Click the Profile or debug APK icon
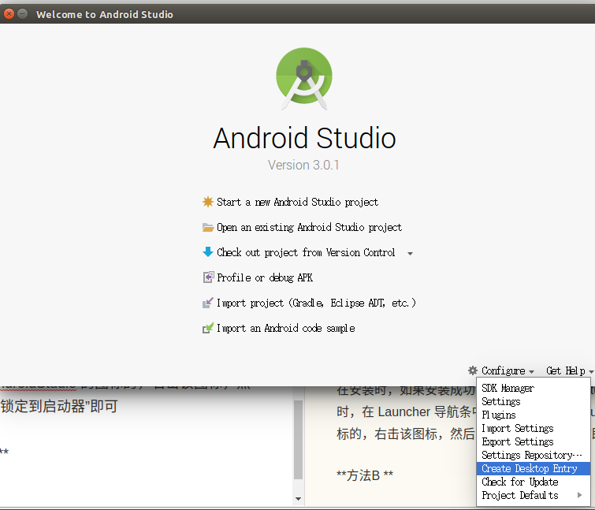The width and height of the screenshot is (595, 510). click(x=208, y=277)
